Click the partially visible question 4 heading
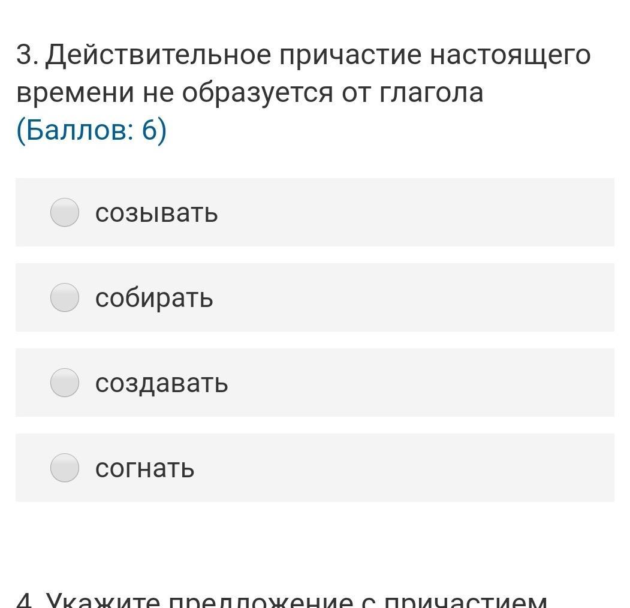This screenshot has height=608, width=630. [282, 600]
